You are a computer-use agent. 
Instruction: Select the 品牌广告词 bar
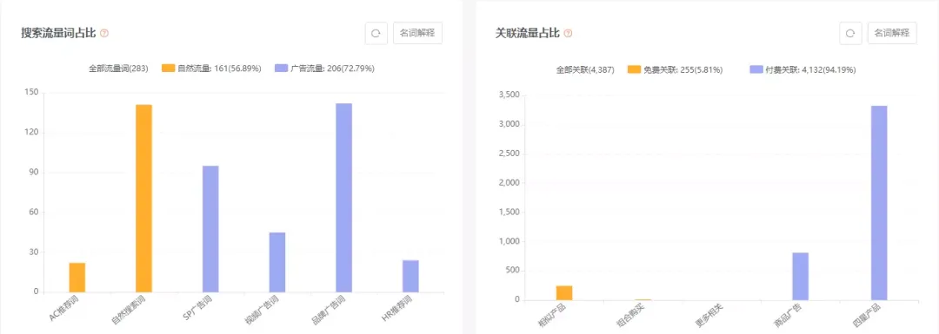(x=343, y=198)
